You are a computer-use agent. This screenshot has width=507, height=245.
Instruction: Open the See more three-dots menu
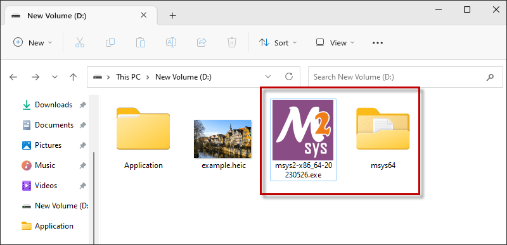(378, 42)
